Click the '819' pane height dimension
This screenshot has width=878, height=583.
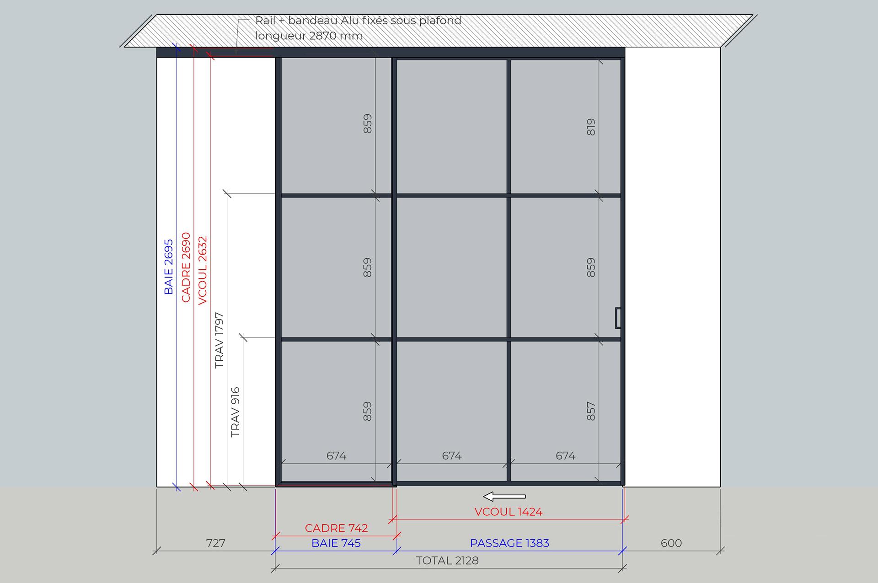(x=591, y=127)
